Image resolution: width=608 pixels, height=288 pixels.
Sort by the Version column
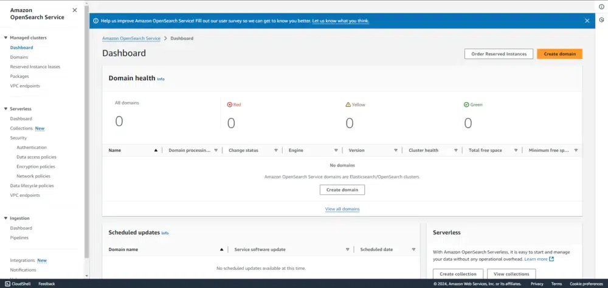(x=396, y=151)
